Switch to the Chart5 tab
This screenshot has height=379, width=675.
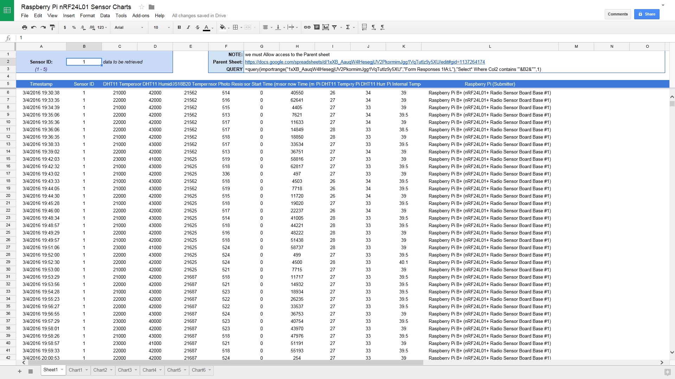pos(174,370)
